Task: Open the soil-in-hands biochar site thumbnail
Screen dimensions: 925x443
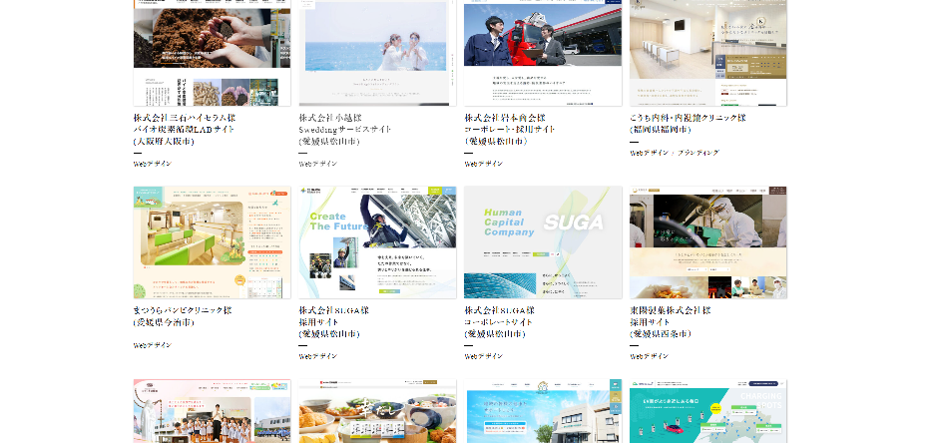Action: (212, 52)
